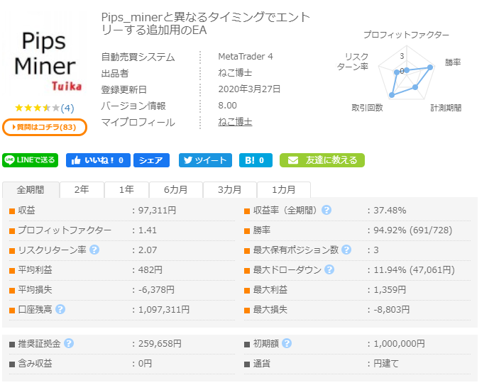
Task: Switch to the 6カ月 tab
Action: (176, 190)
